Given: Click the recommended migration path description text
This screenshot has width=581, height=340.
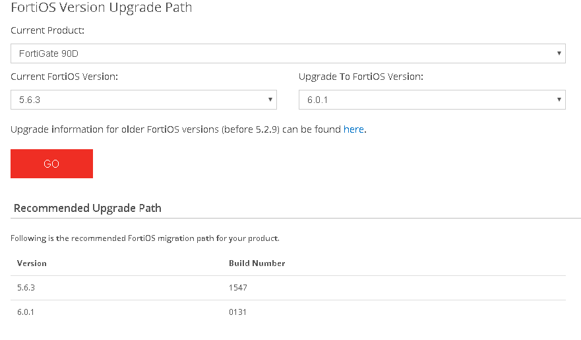Looking at the screenshot, I should click(x=145, y=238).
